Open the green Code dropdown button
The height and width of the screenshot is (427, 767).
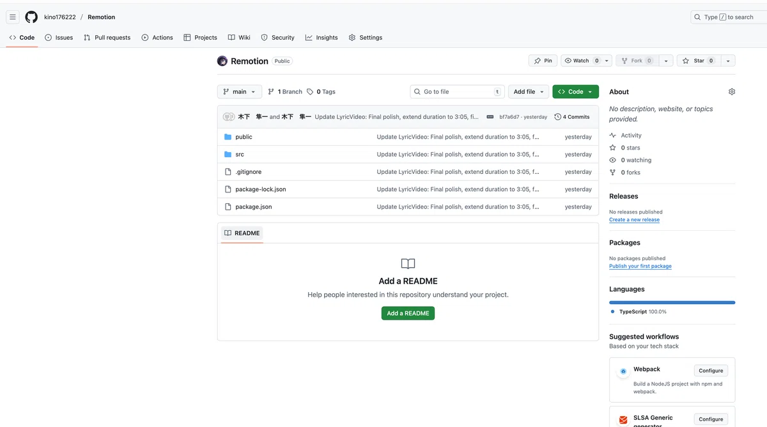(x=575, y=92)
